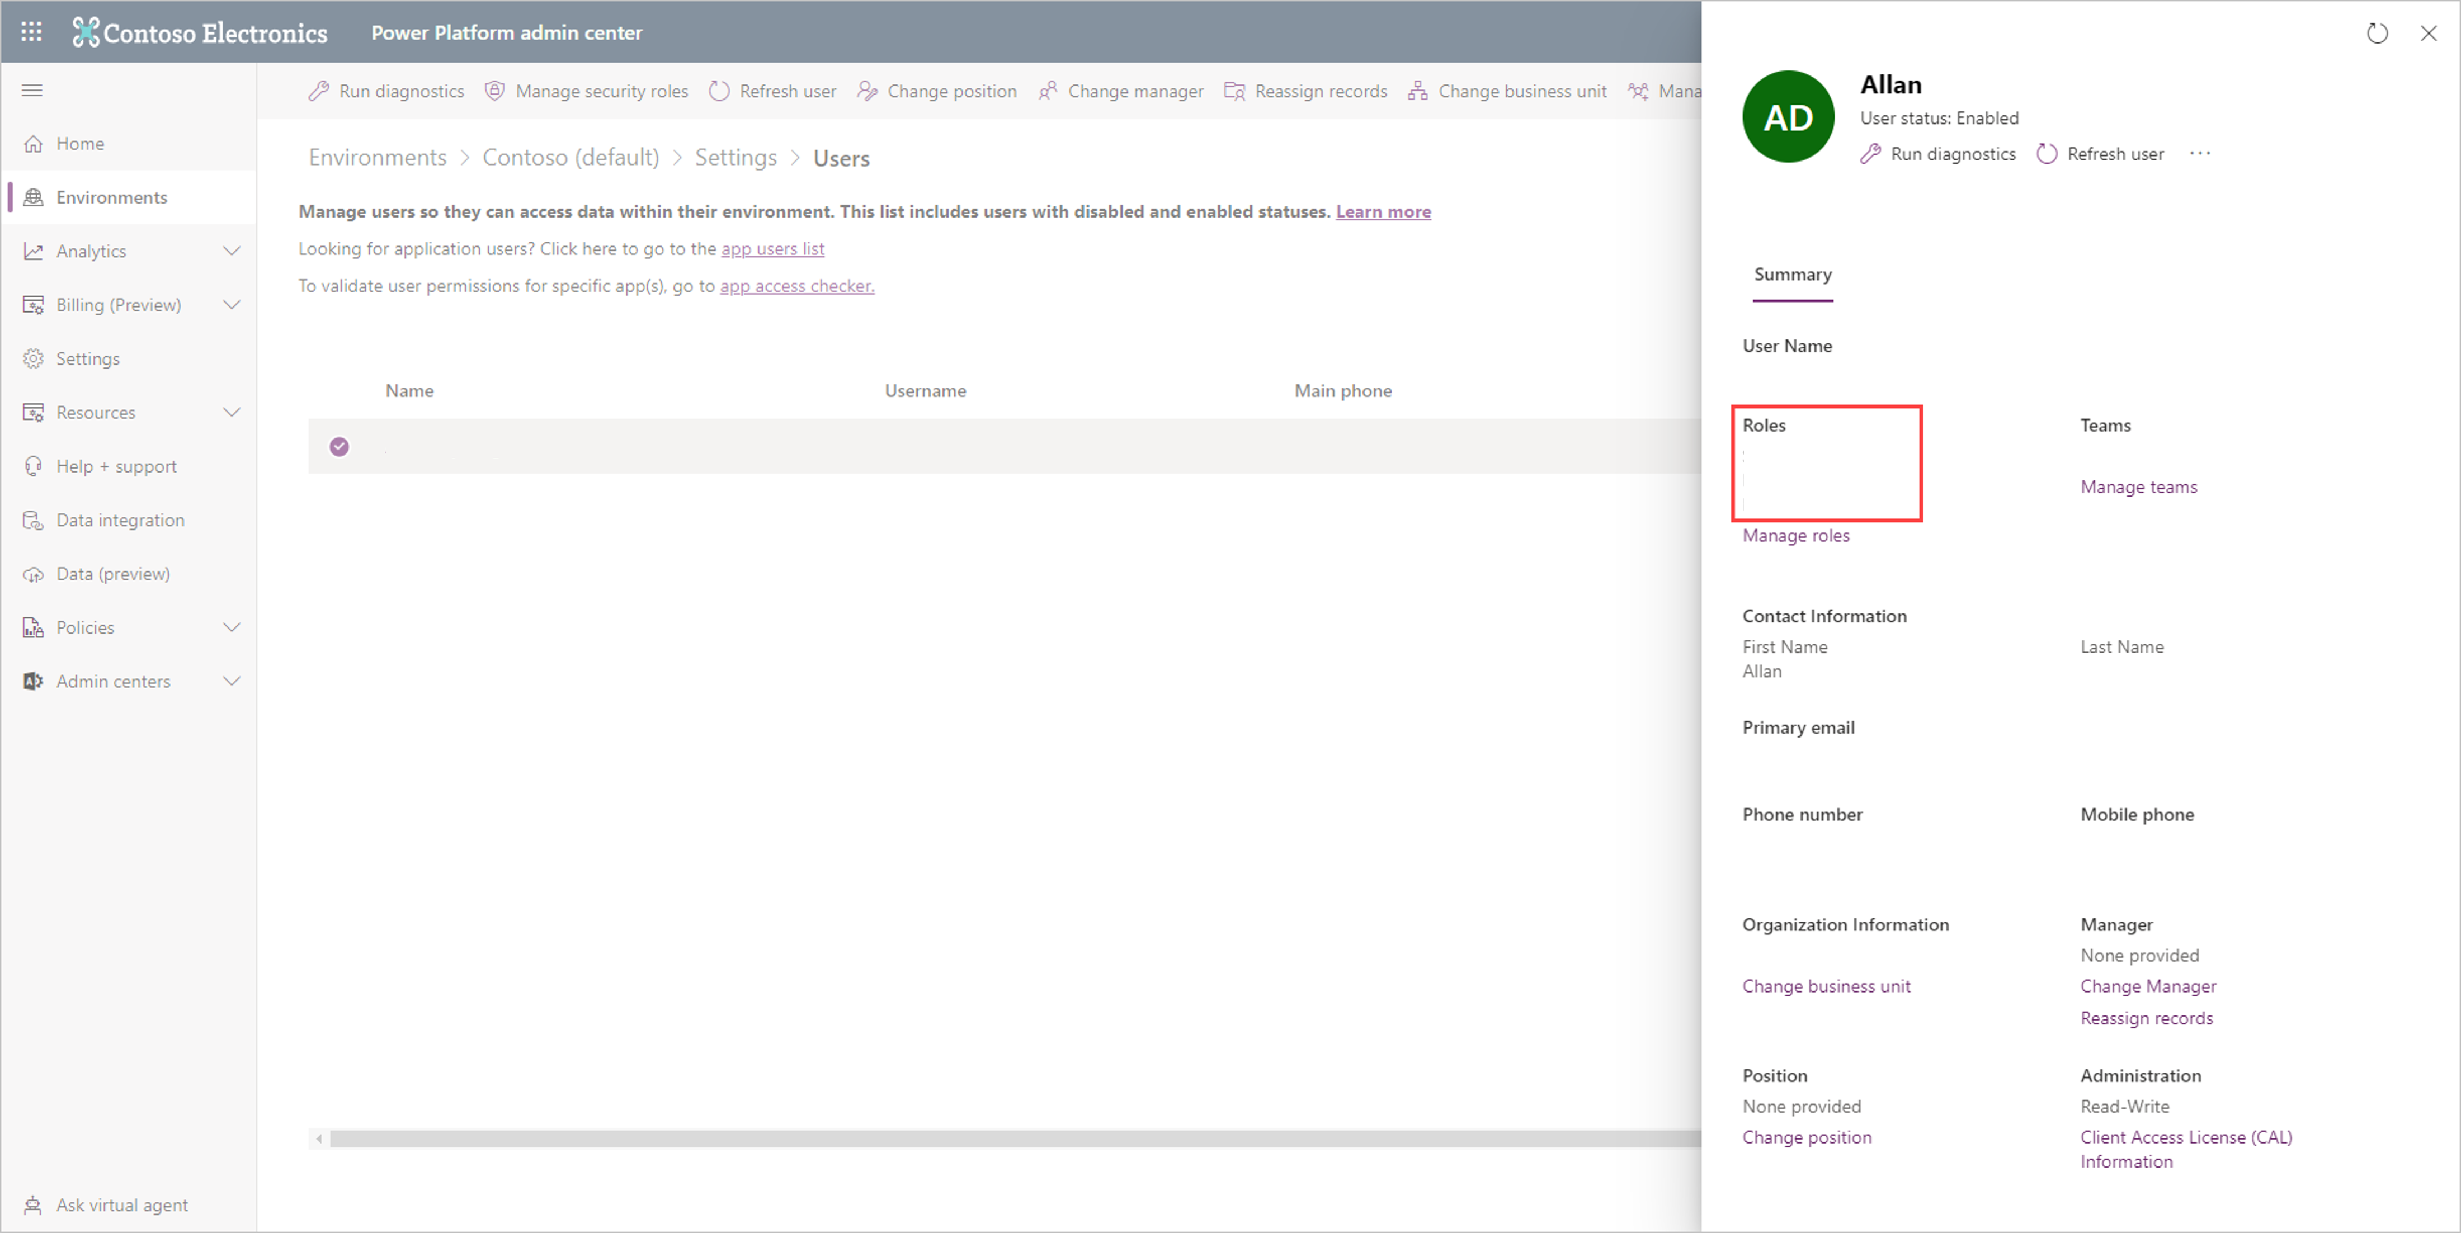The image size is (2461, 1233).
Task: Toggle the hamburger navigation menu
Action: point(31,90)
